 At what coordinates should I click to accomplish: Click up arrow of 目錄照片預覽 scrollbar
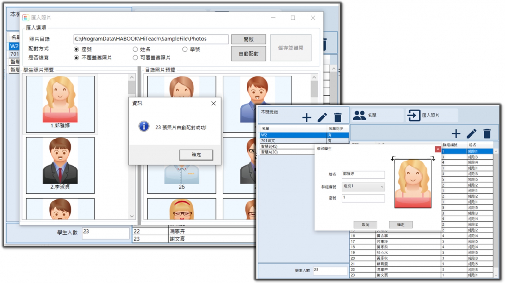(x=314, y=77)
